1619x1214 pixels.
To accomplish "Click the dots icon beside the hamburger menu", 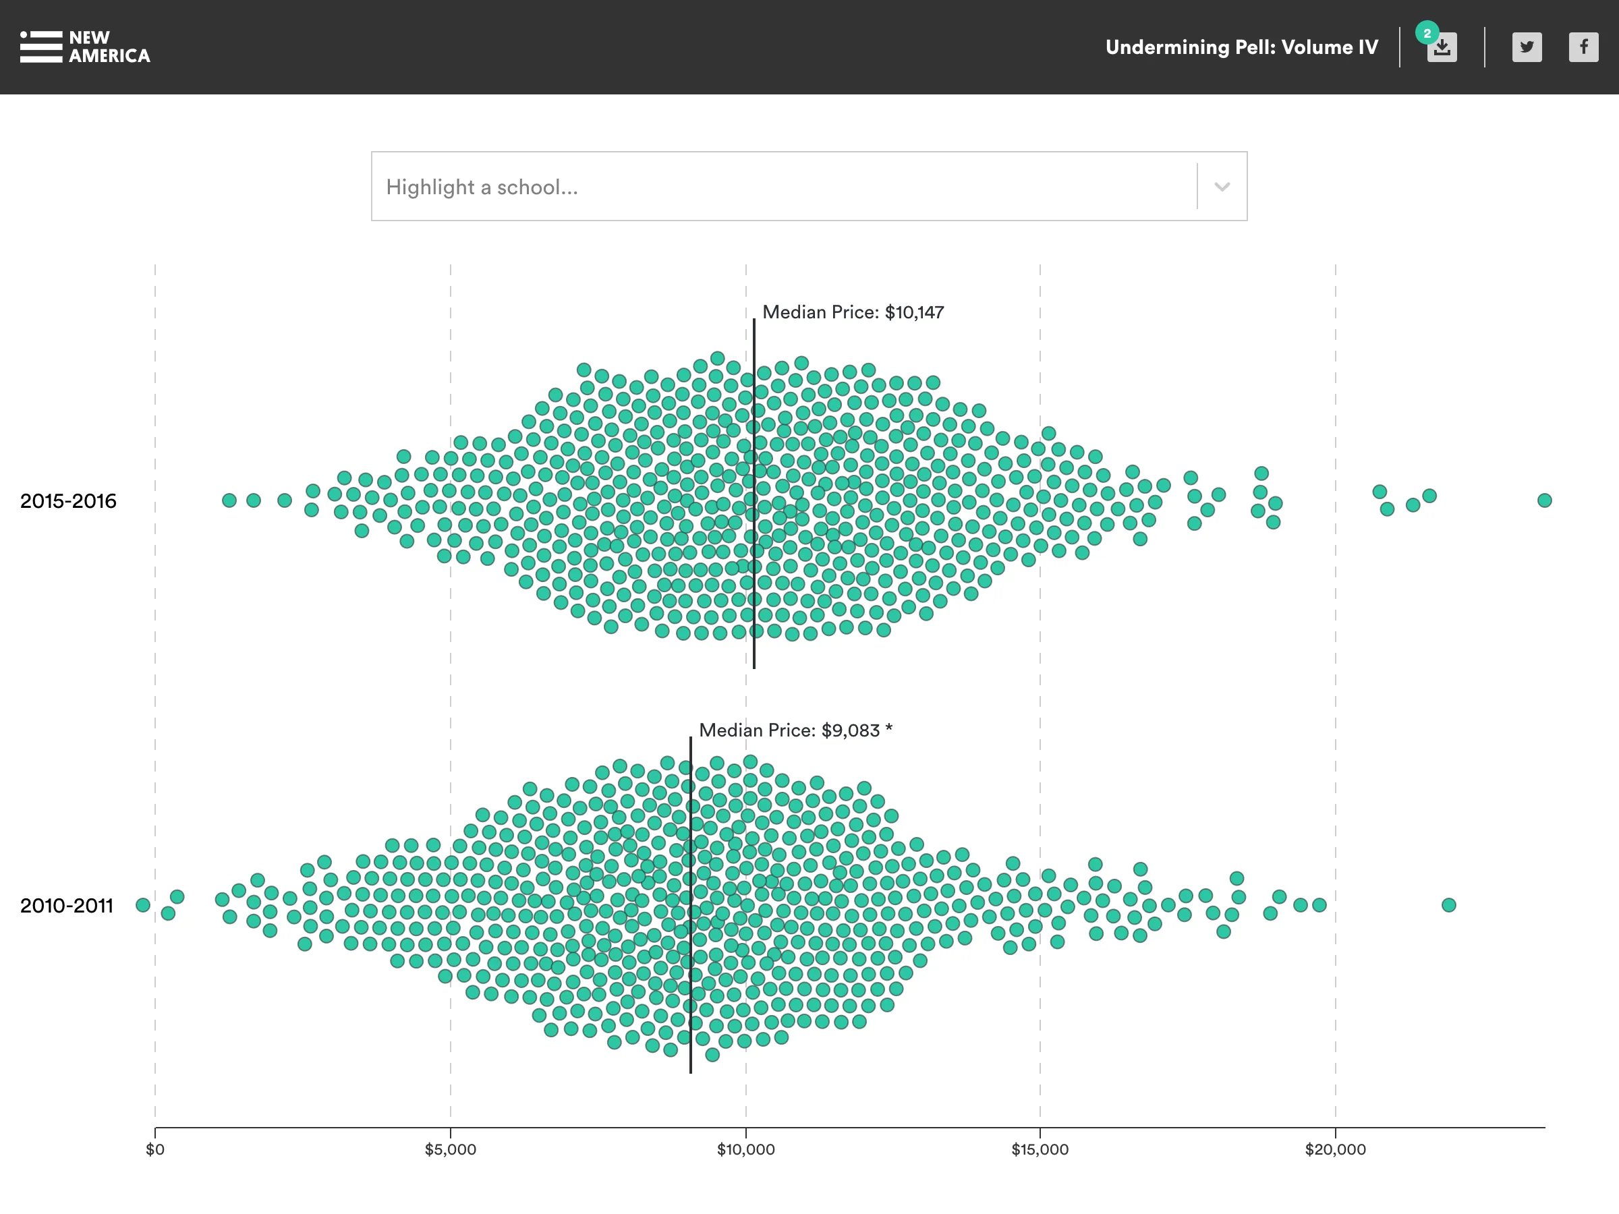I will [x=24, y=35].
